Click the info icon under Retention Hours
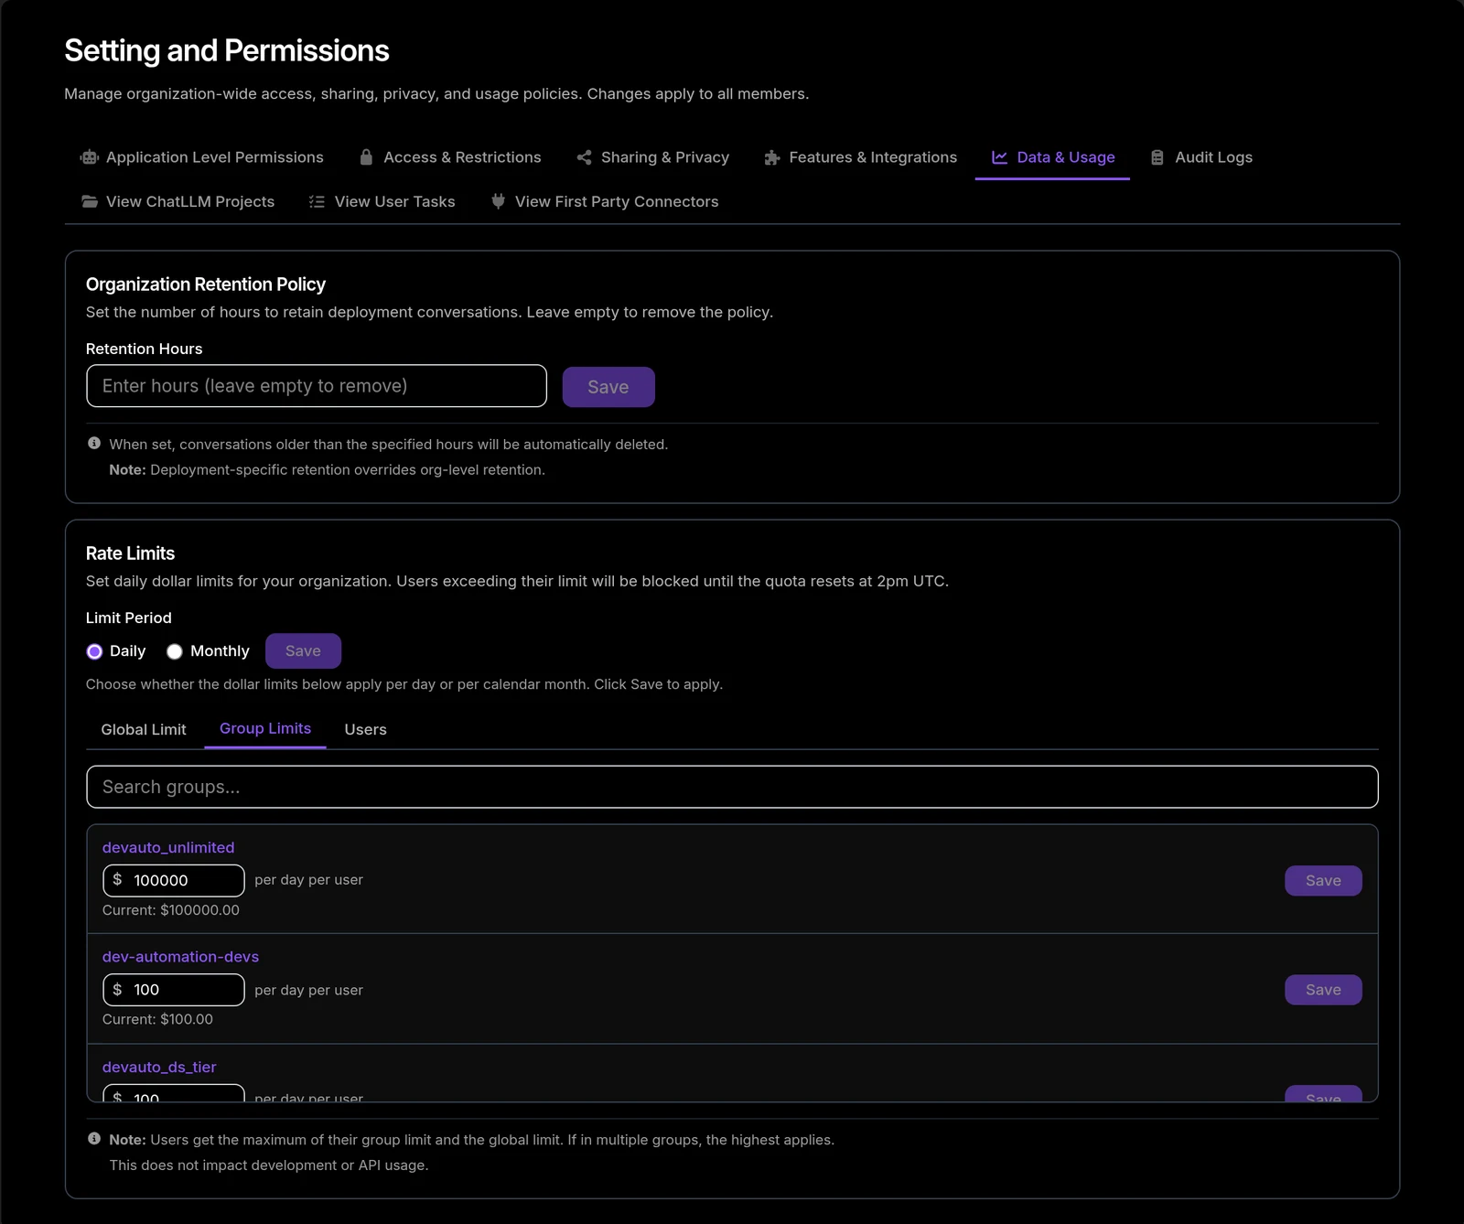Image resolution: width=1464 pixels, height=1224 pixels. pos(94,444)
